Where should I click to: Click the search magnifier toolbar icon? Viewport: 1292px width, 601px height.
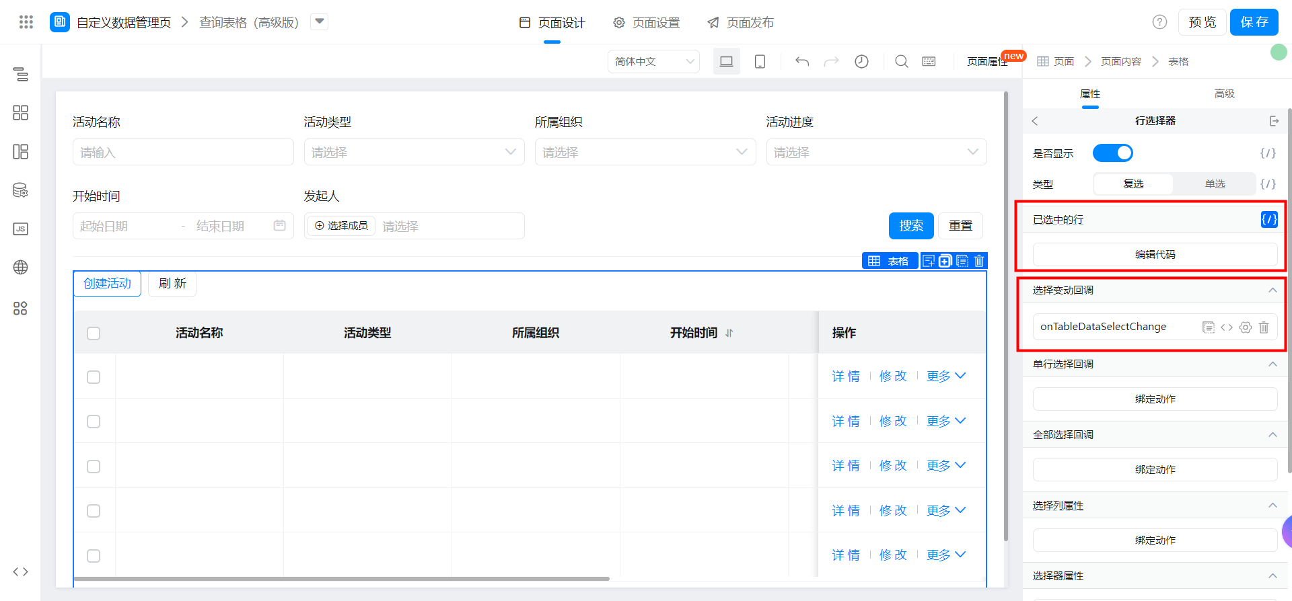902,61
